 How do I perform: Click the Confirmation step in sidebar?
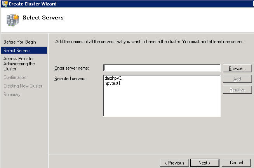tap(15, 77)
